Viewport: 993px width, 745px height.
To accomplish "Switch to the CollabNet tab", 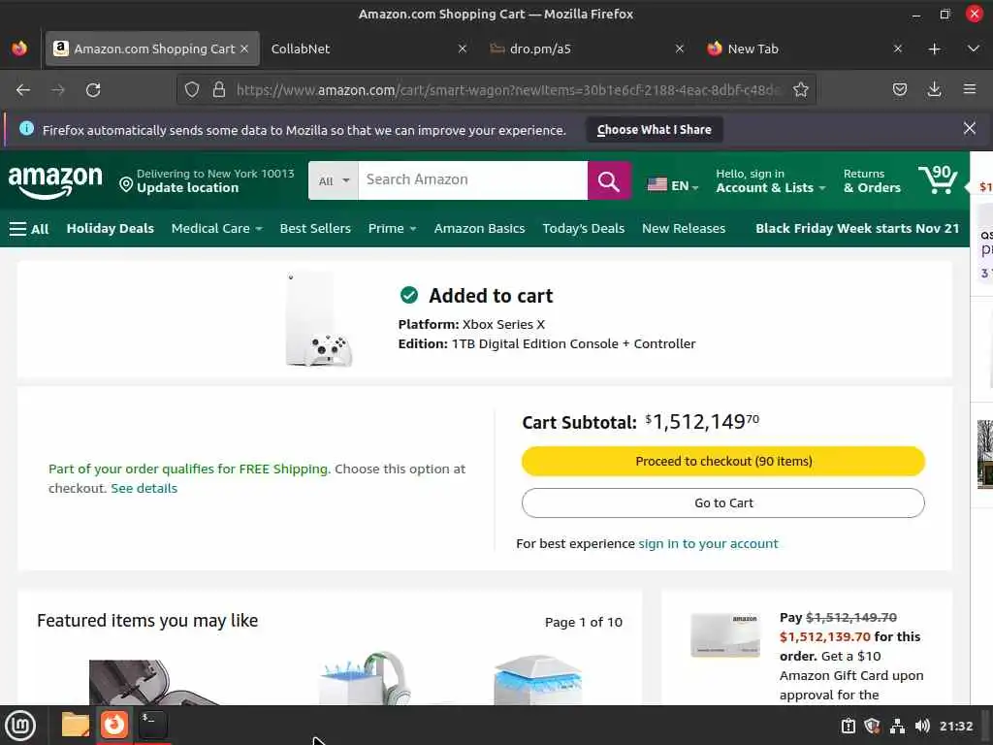I will (369, 49).
